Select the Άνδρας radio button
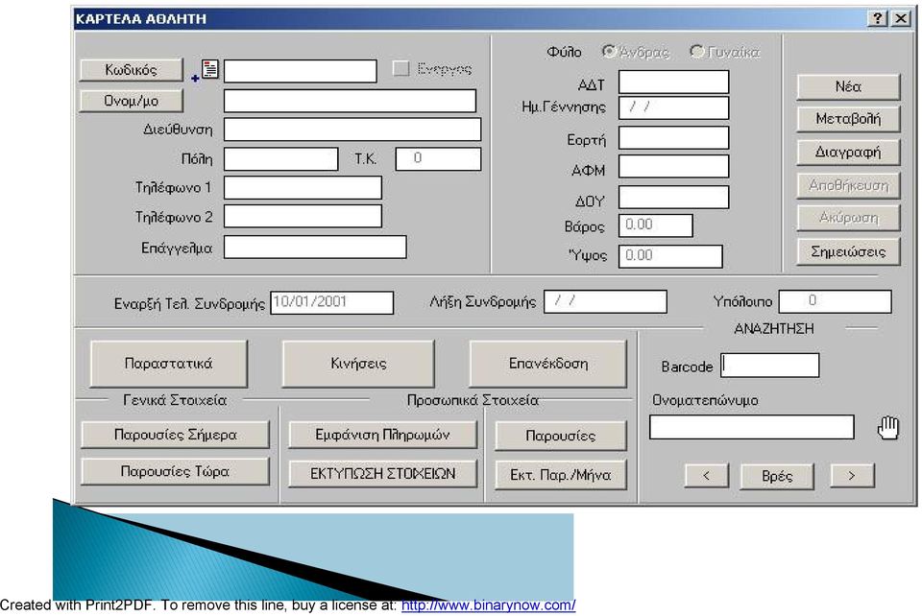This screenshot has width=922, height=616. tap(609, 52)
